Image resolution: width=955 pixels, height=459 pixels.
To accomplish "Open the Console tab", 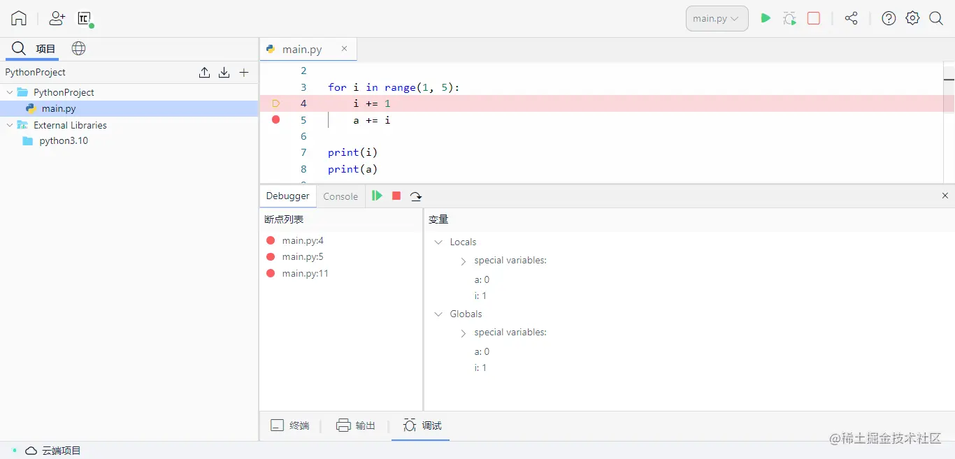I will [340, 196].
